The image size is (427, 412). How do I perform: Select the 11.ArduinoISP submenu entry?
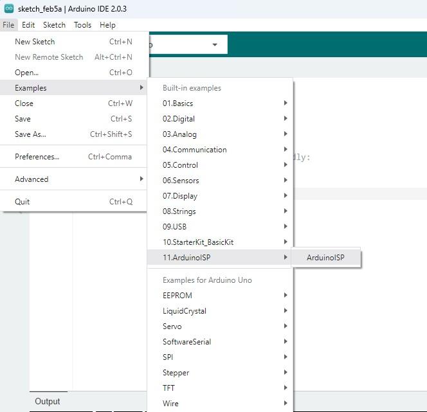pyautogui.click(x=221, y=258)
